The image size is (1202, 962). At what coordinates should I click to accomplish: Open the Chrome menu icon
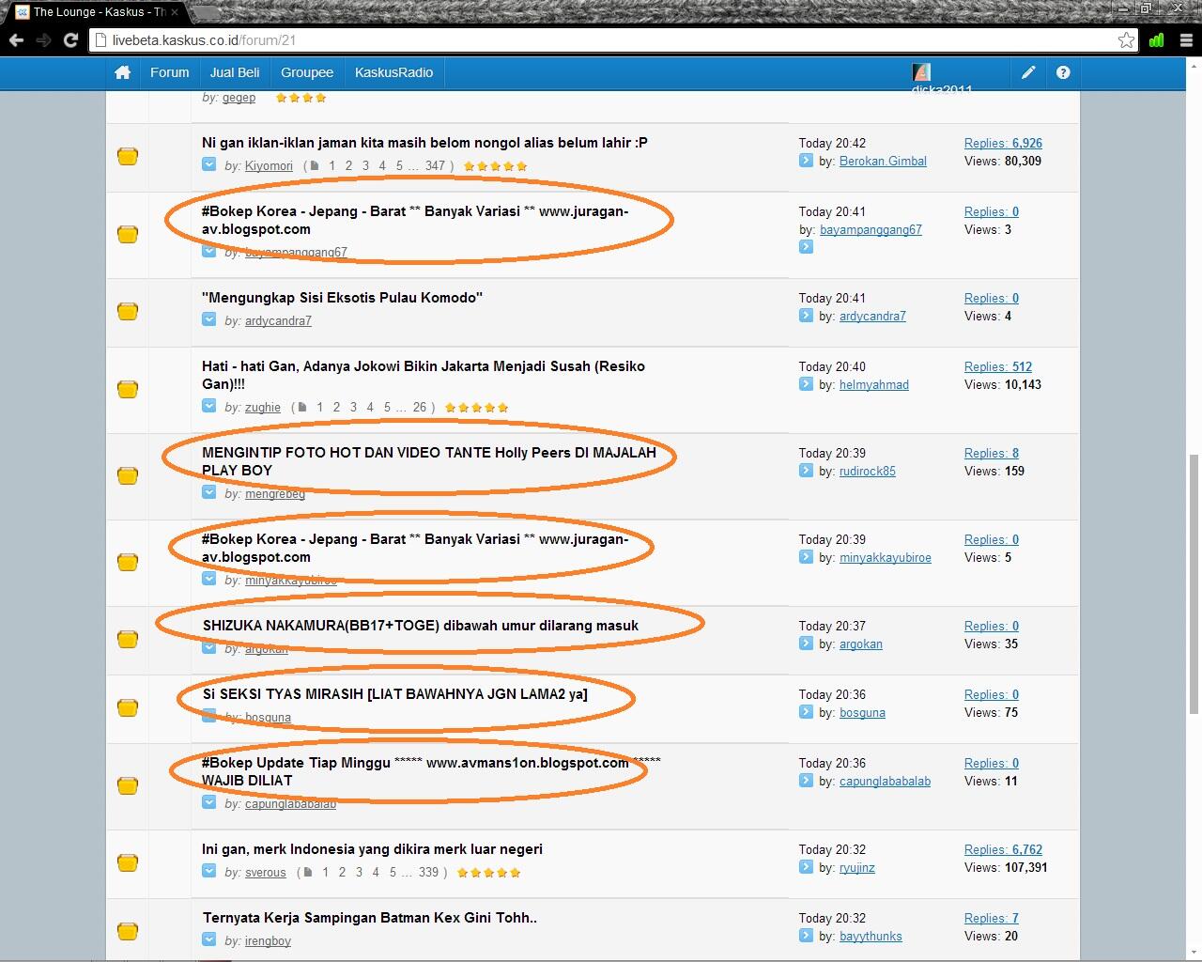pos(1186,40)
